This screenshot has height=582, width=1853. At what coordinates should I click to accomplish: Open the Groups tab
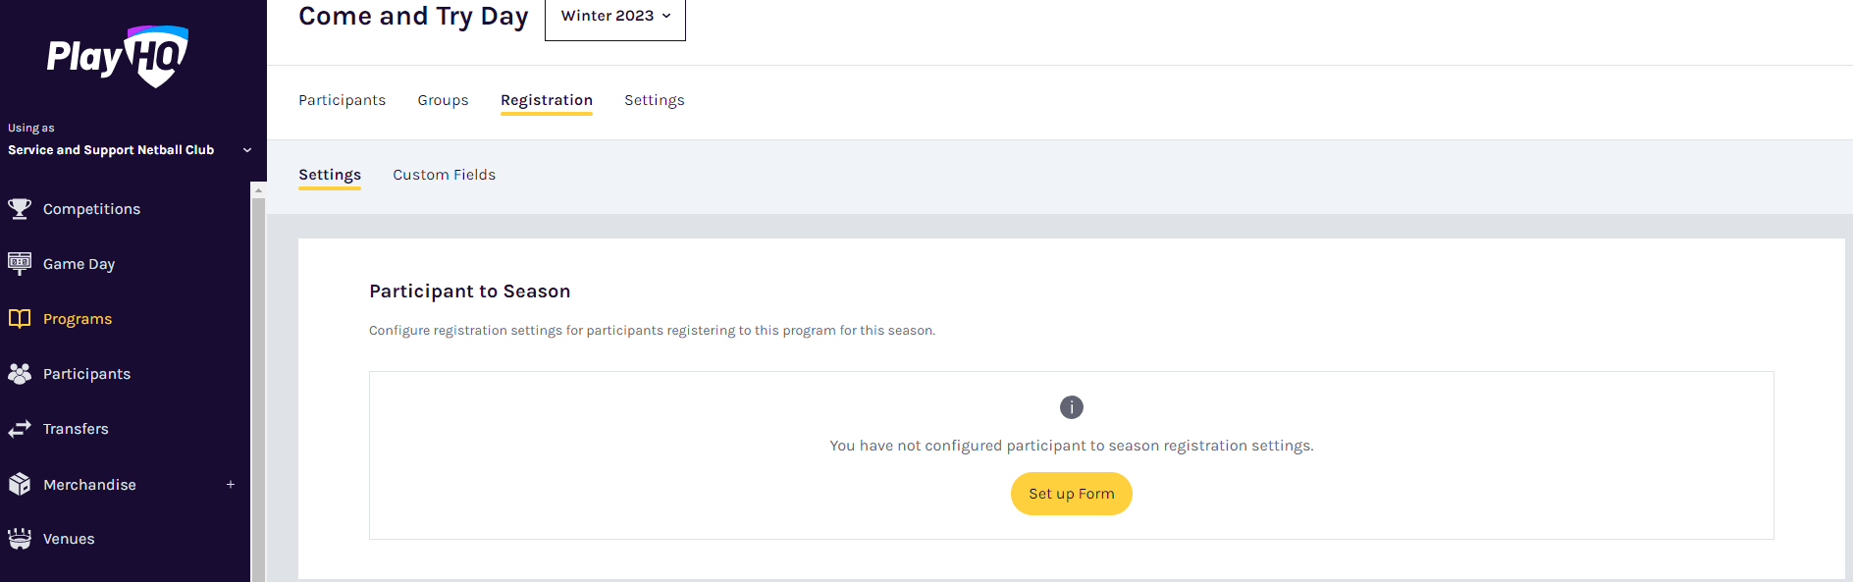443,99
